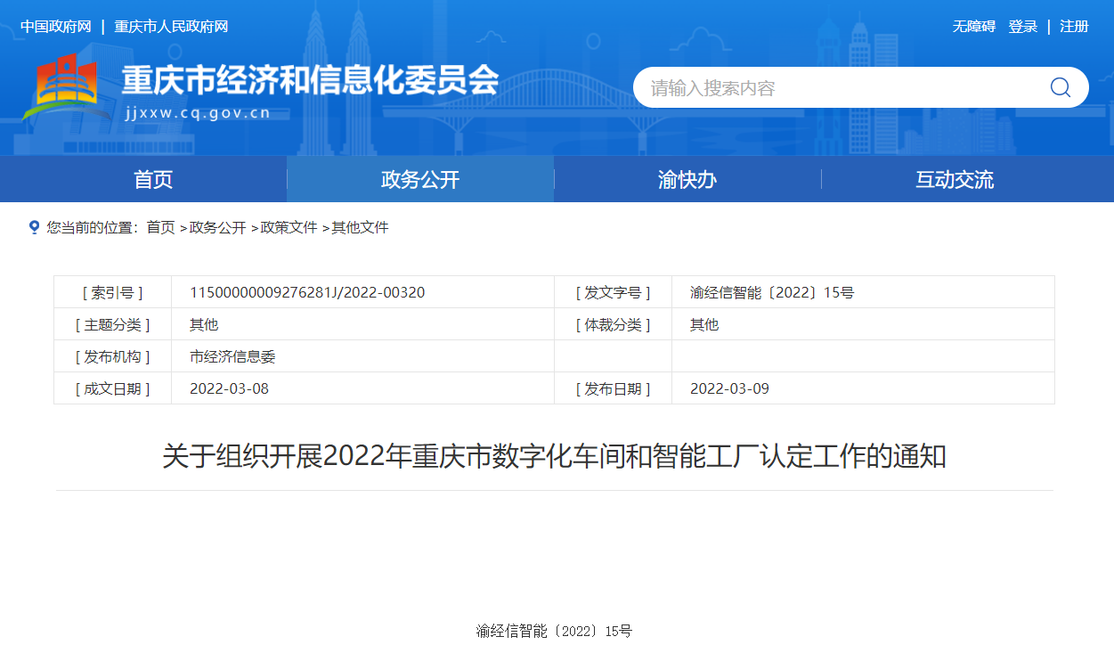Open 政策文件 in the breadcrumb

[x=289, y=227]
